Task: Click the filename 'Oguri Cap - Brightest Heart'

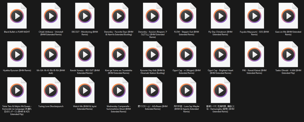Action: click(x=220, y=72)
